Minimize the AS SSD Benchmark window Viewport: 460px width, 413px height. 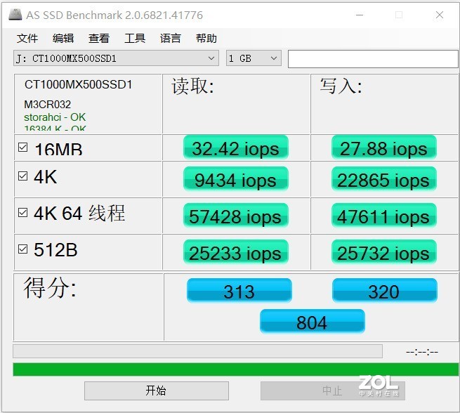[360, 15]
